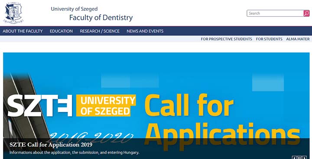Viewport: 312px width, 159px height.
Task: Click the magnifier search icon
Action: [306, 13]
